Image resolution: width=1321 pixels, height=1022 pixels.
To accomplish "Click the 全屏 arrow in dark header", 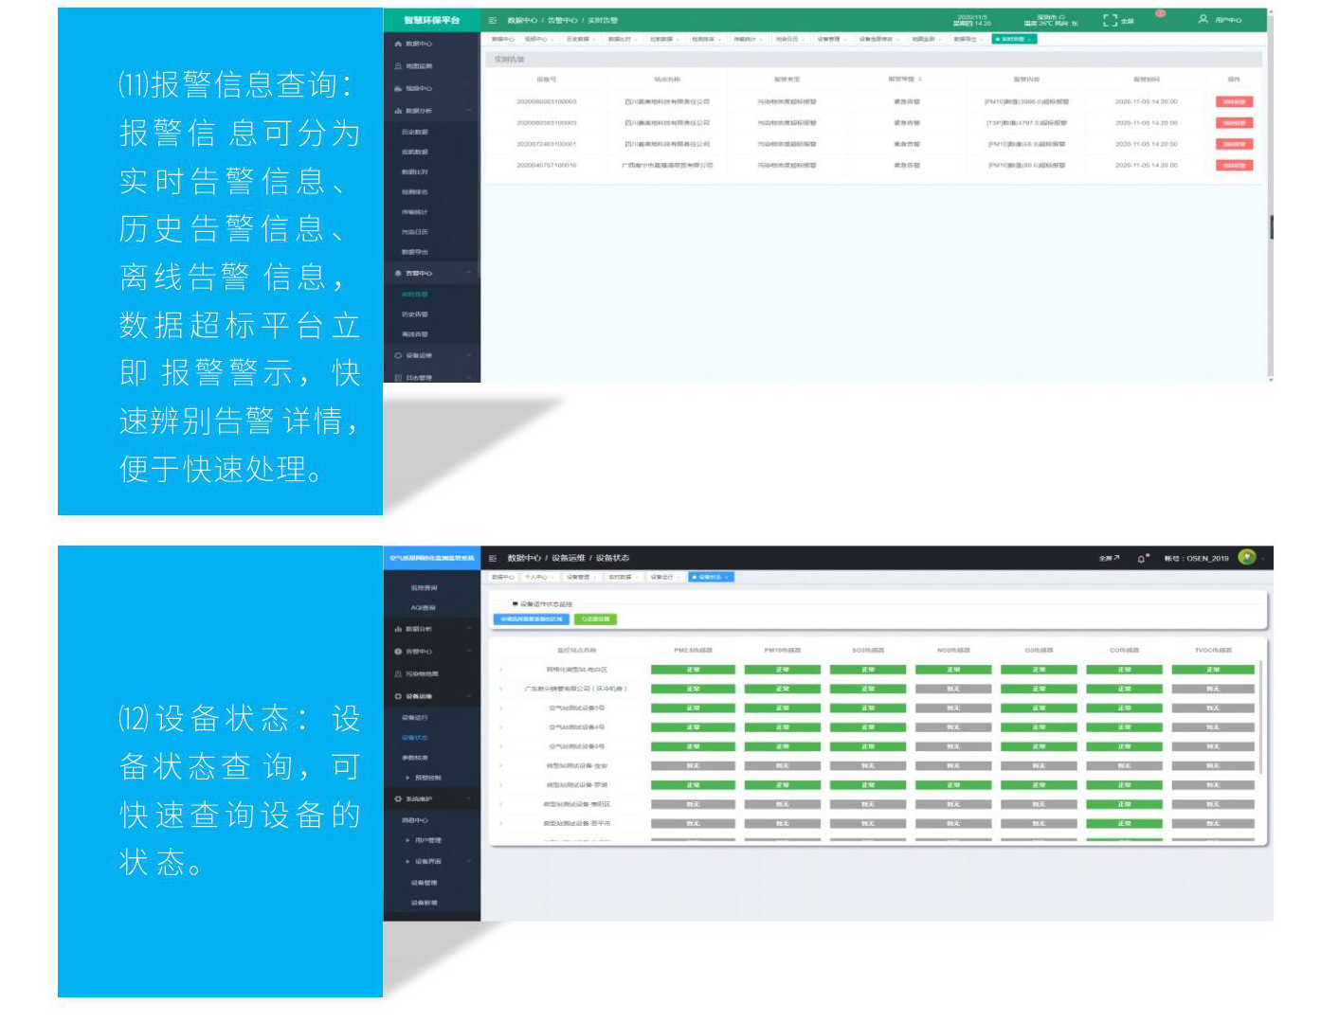I will [x=1109, y=559].
